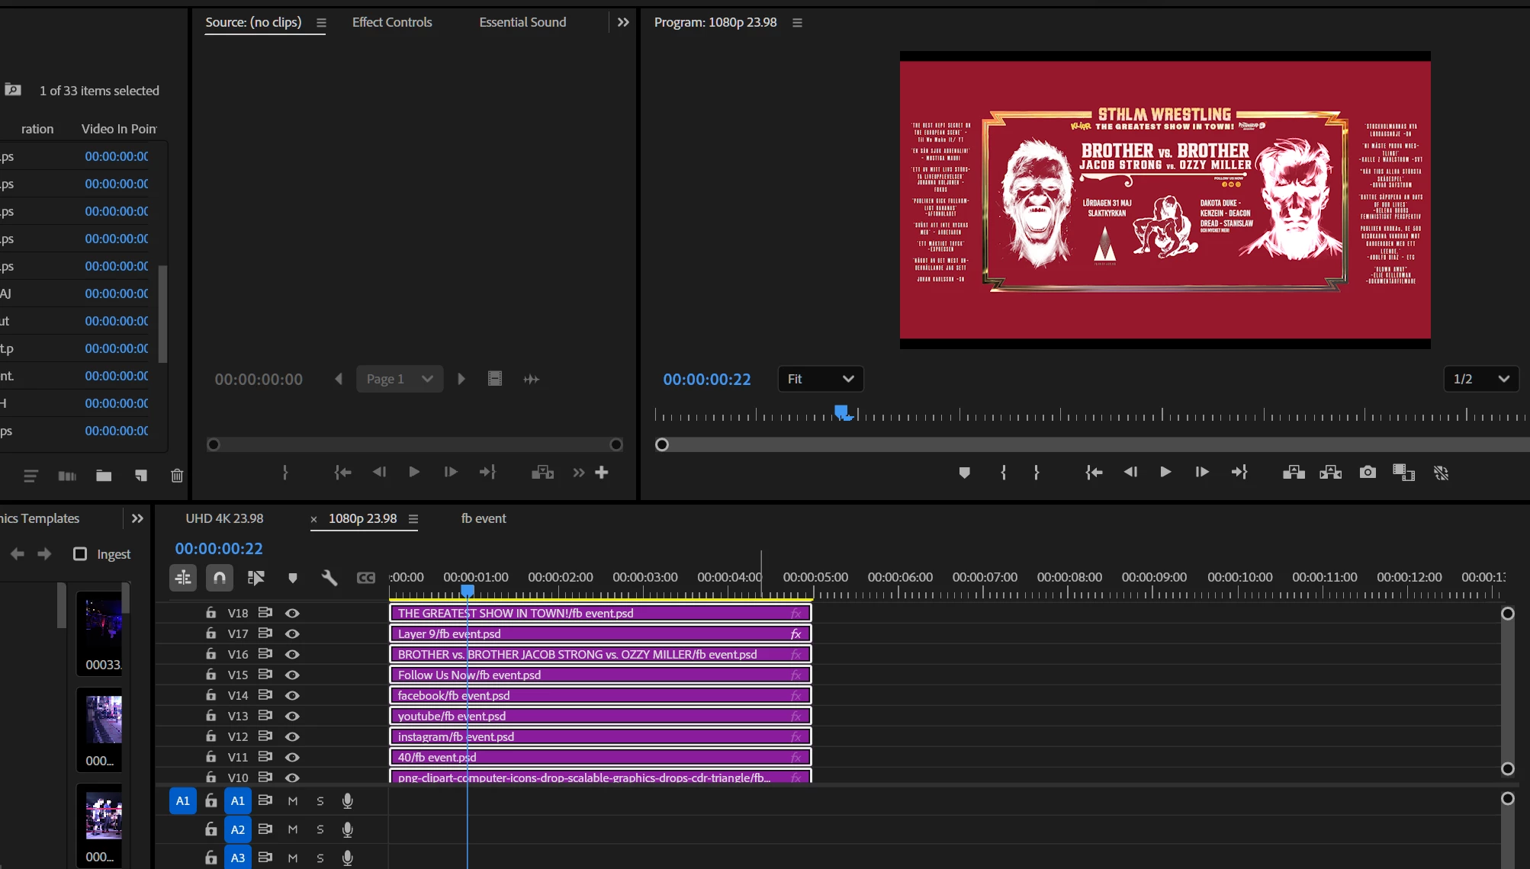Image resolution: width=1530 pixels, height=869 pixels.
Task: Click the Add Marker icon in Program monitor
Action: (x=964, y=473)
